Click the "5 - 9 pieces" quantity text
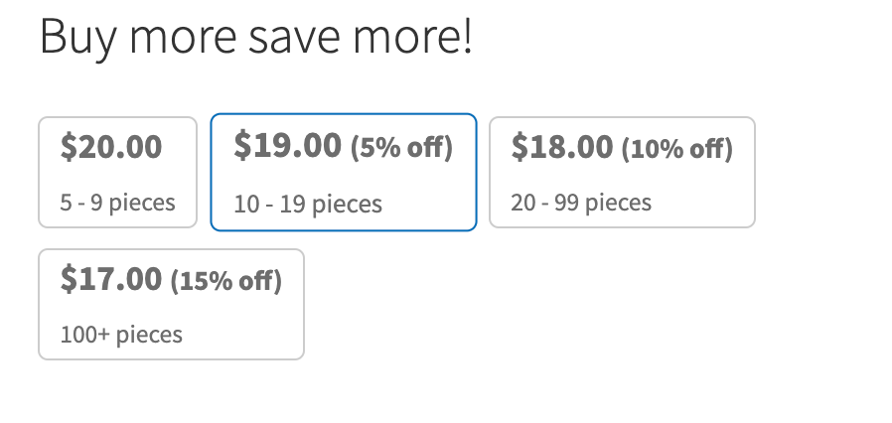Screen dimensions: 892x423 117,203
